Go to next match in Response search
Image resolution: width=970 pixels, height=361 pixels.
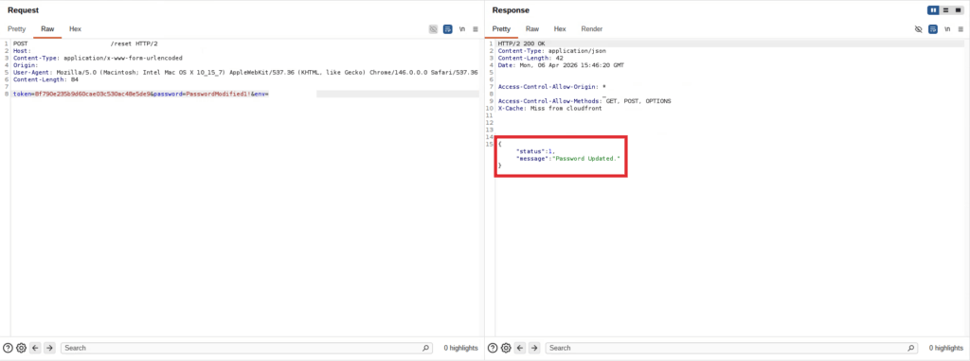tap(534, 348)
